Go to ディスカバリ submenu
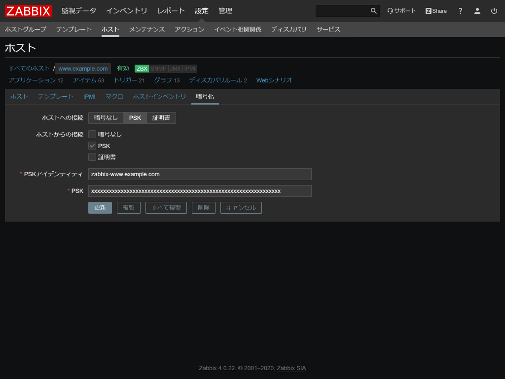Viewport: 505px width, 379px height. tap(289, 29)
